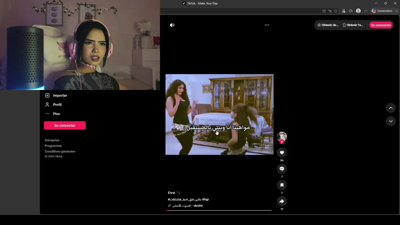
Task: Follow the creator with the red plus badge
Action: click(x=282, y=142)
